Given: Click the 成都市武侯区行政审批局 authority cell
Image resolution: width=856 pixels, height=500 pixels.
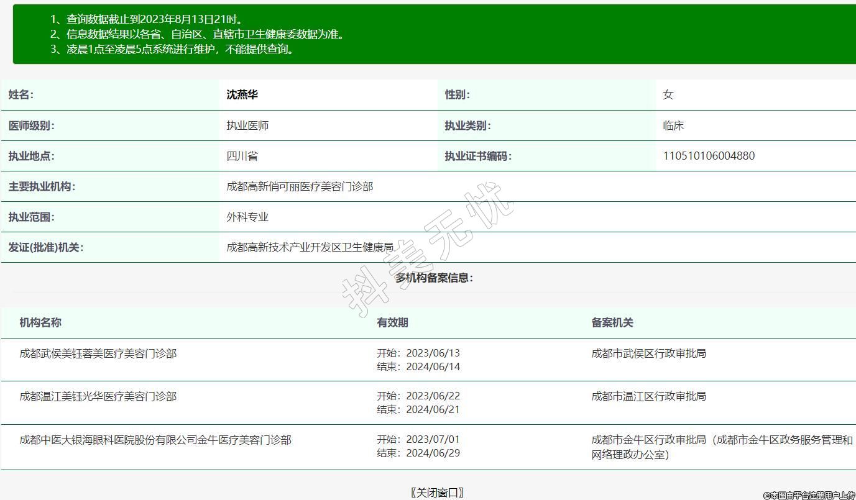Looking at the screenshot, I should pos(648,353).
